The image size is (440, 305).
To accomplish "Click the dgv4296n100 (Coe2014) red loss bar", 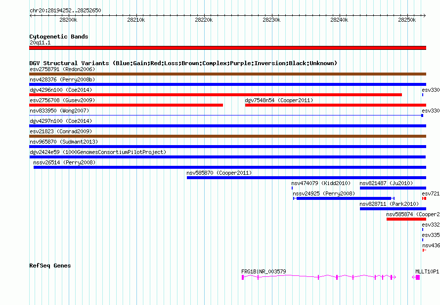I will pos(216,95).
